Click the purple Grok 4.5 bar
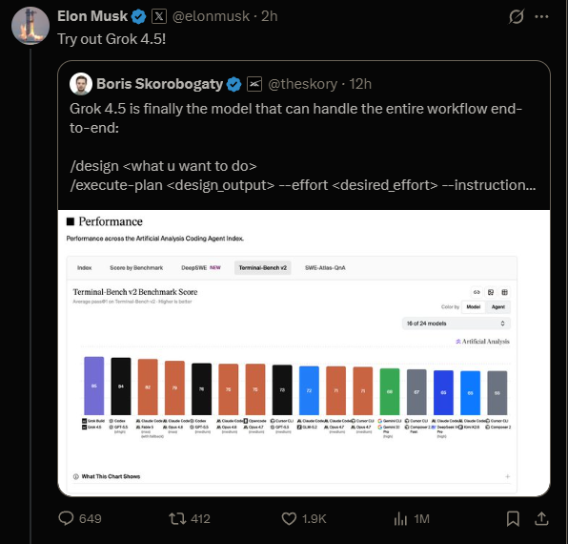The width and height of the screenshot is (568, 544). point(93,386)
